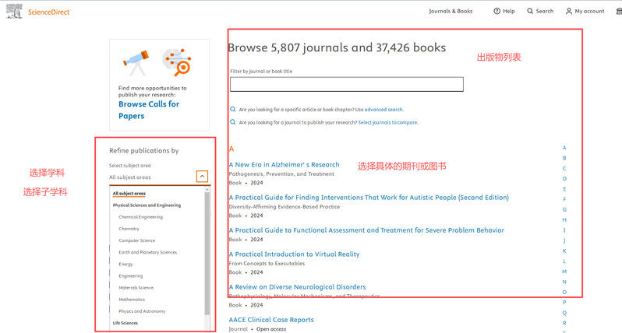Open Browse Calls for Papers link
This screenshot has width=622, height=333.
pyautogui.click(x=148, y=110)
